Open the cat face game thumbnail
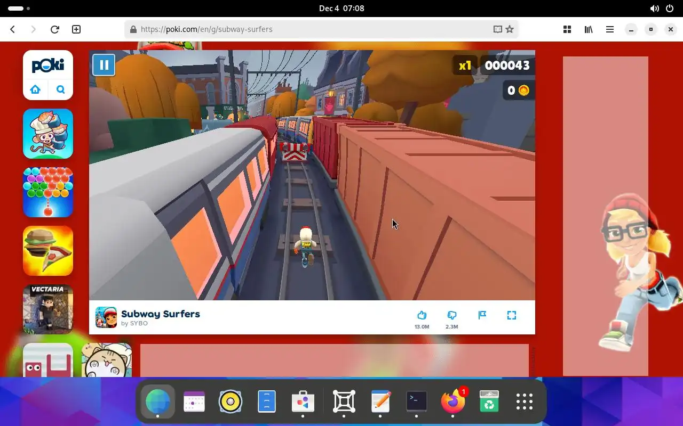The width and height of the screenshot is (683, 426). click(107, 360)
